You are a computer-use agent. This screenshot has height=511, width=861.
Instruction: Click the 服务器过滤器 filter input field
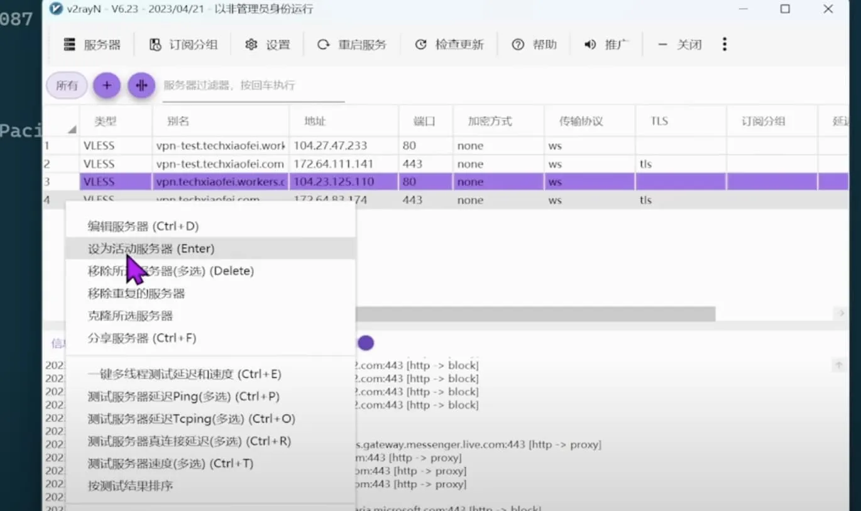point(253,85)
